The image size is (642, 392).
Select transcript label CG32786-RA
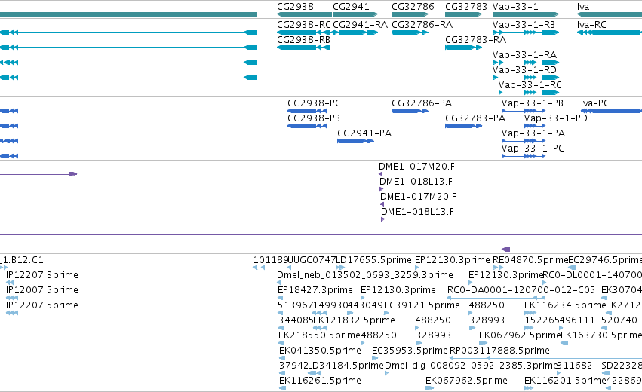pyautogui.click(x=422, y=25)
